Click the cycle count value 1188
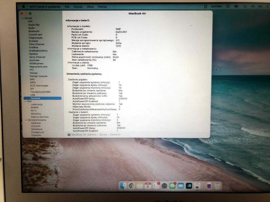Viewport: 270px width, 202px height. 90,66
